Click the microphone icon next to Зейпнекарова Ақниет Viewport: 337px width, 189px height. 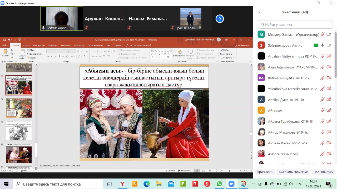tap(322, 45)
